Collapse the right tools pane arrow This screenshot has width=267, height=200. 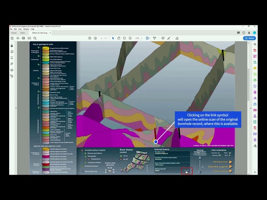[251, 108]
